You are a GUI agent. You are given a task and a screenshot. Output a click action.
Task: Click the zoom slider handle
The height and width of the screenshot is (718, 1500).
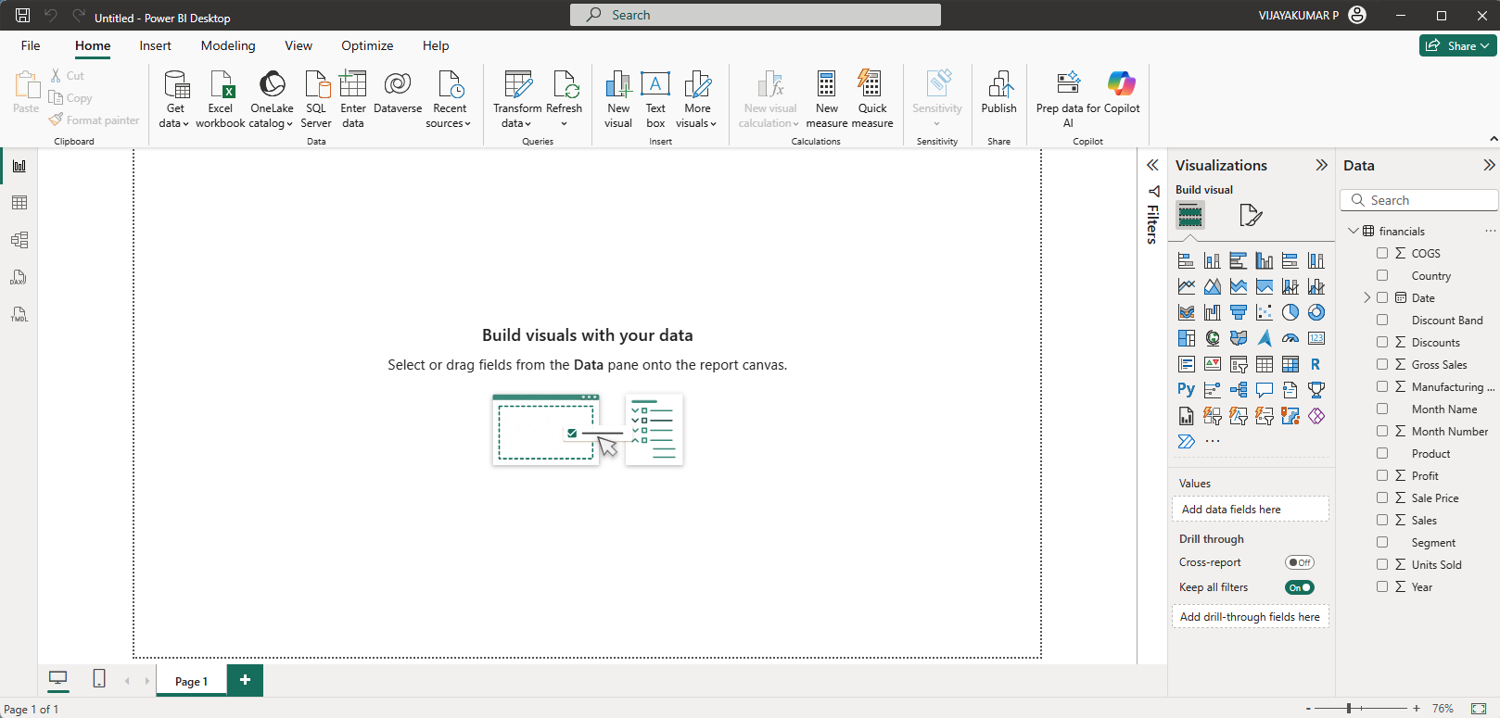(1349, 708)
